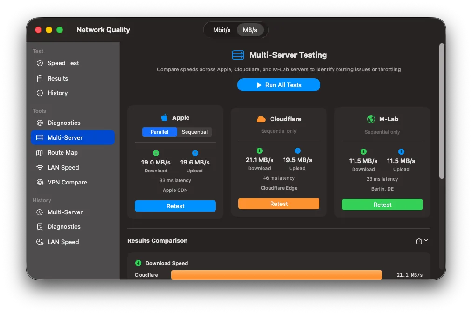472x314 pixels.
Task: Open History under the Test section
Action: [73, 93]
